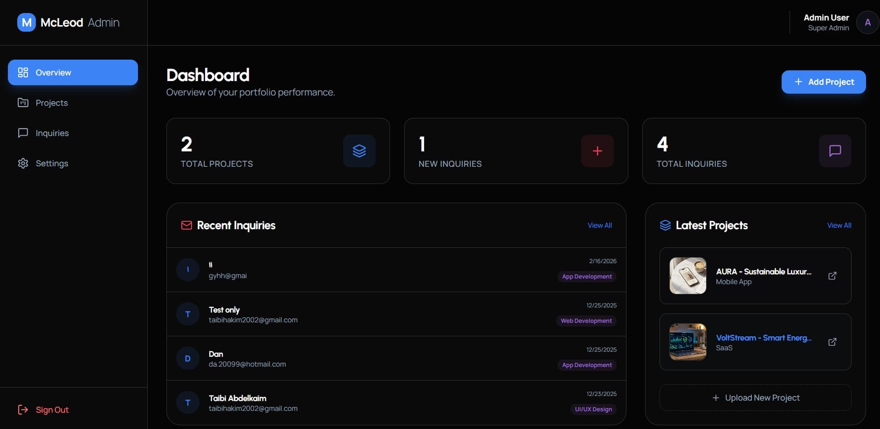This screenshot has height=429, width=880.
Task: Click the New Inquiries plus icon
Action: pyautogui.click(x=597, y=151)
